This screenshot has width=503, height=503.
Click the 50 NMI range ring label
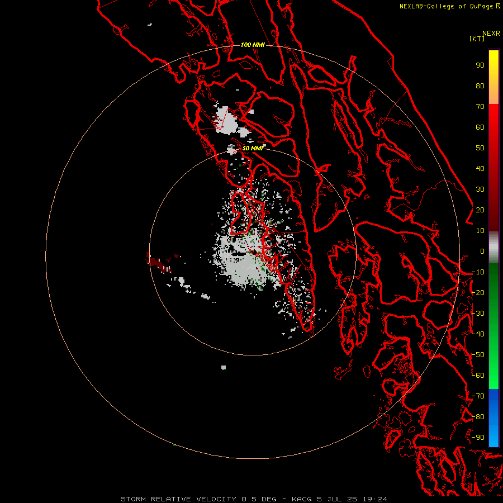253,148
